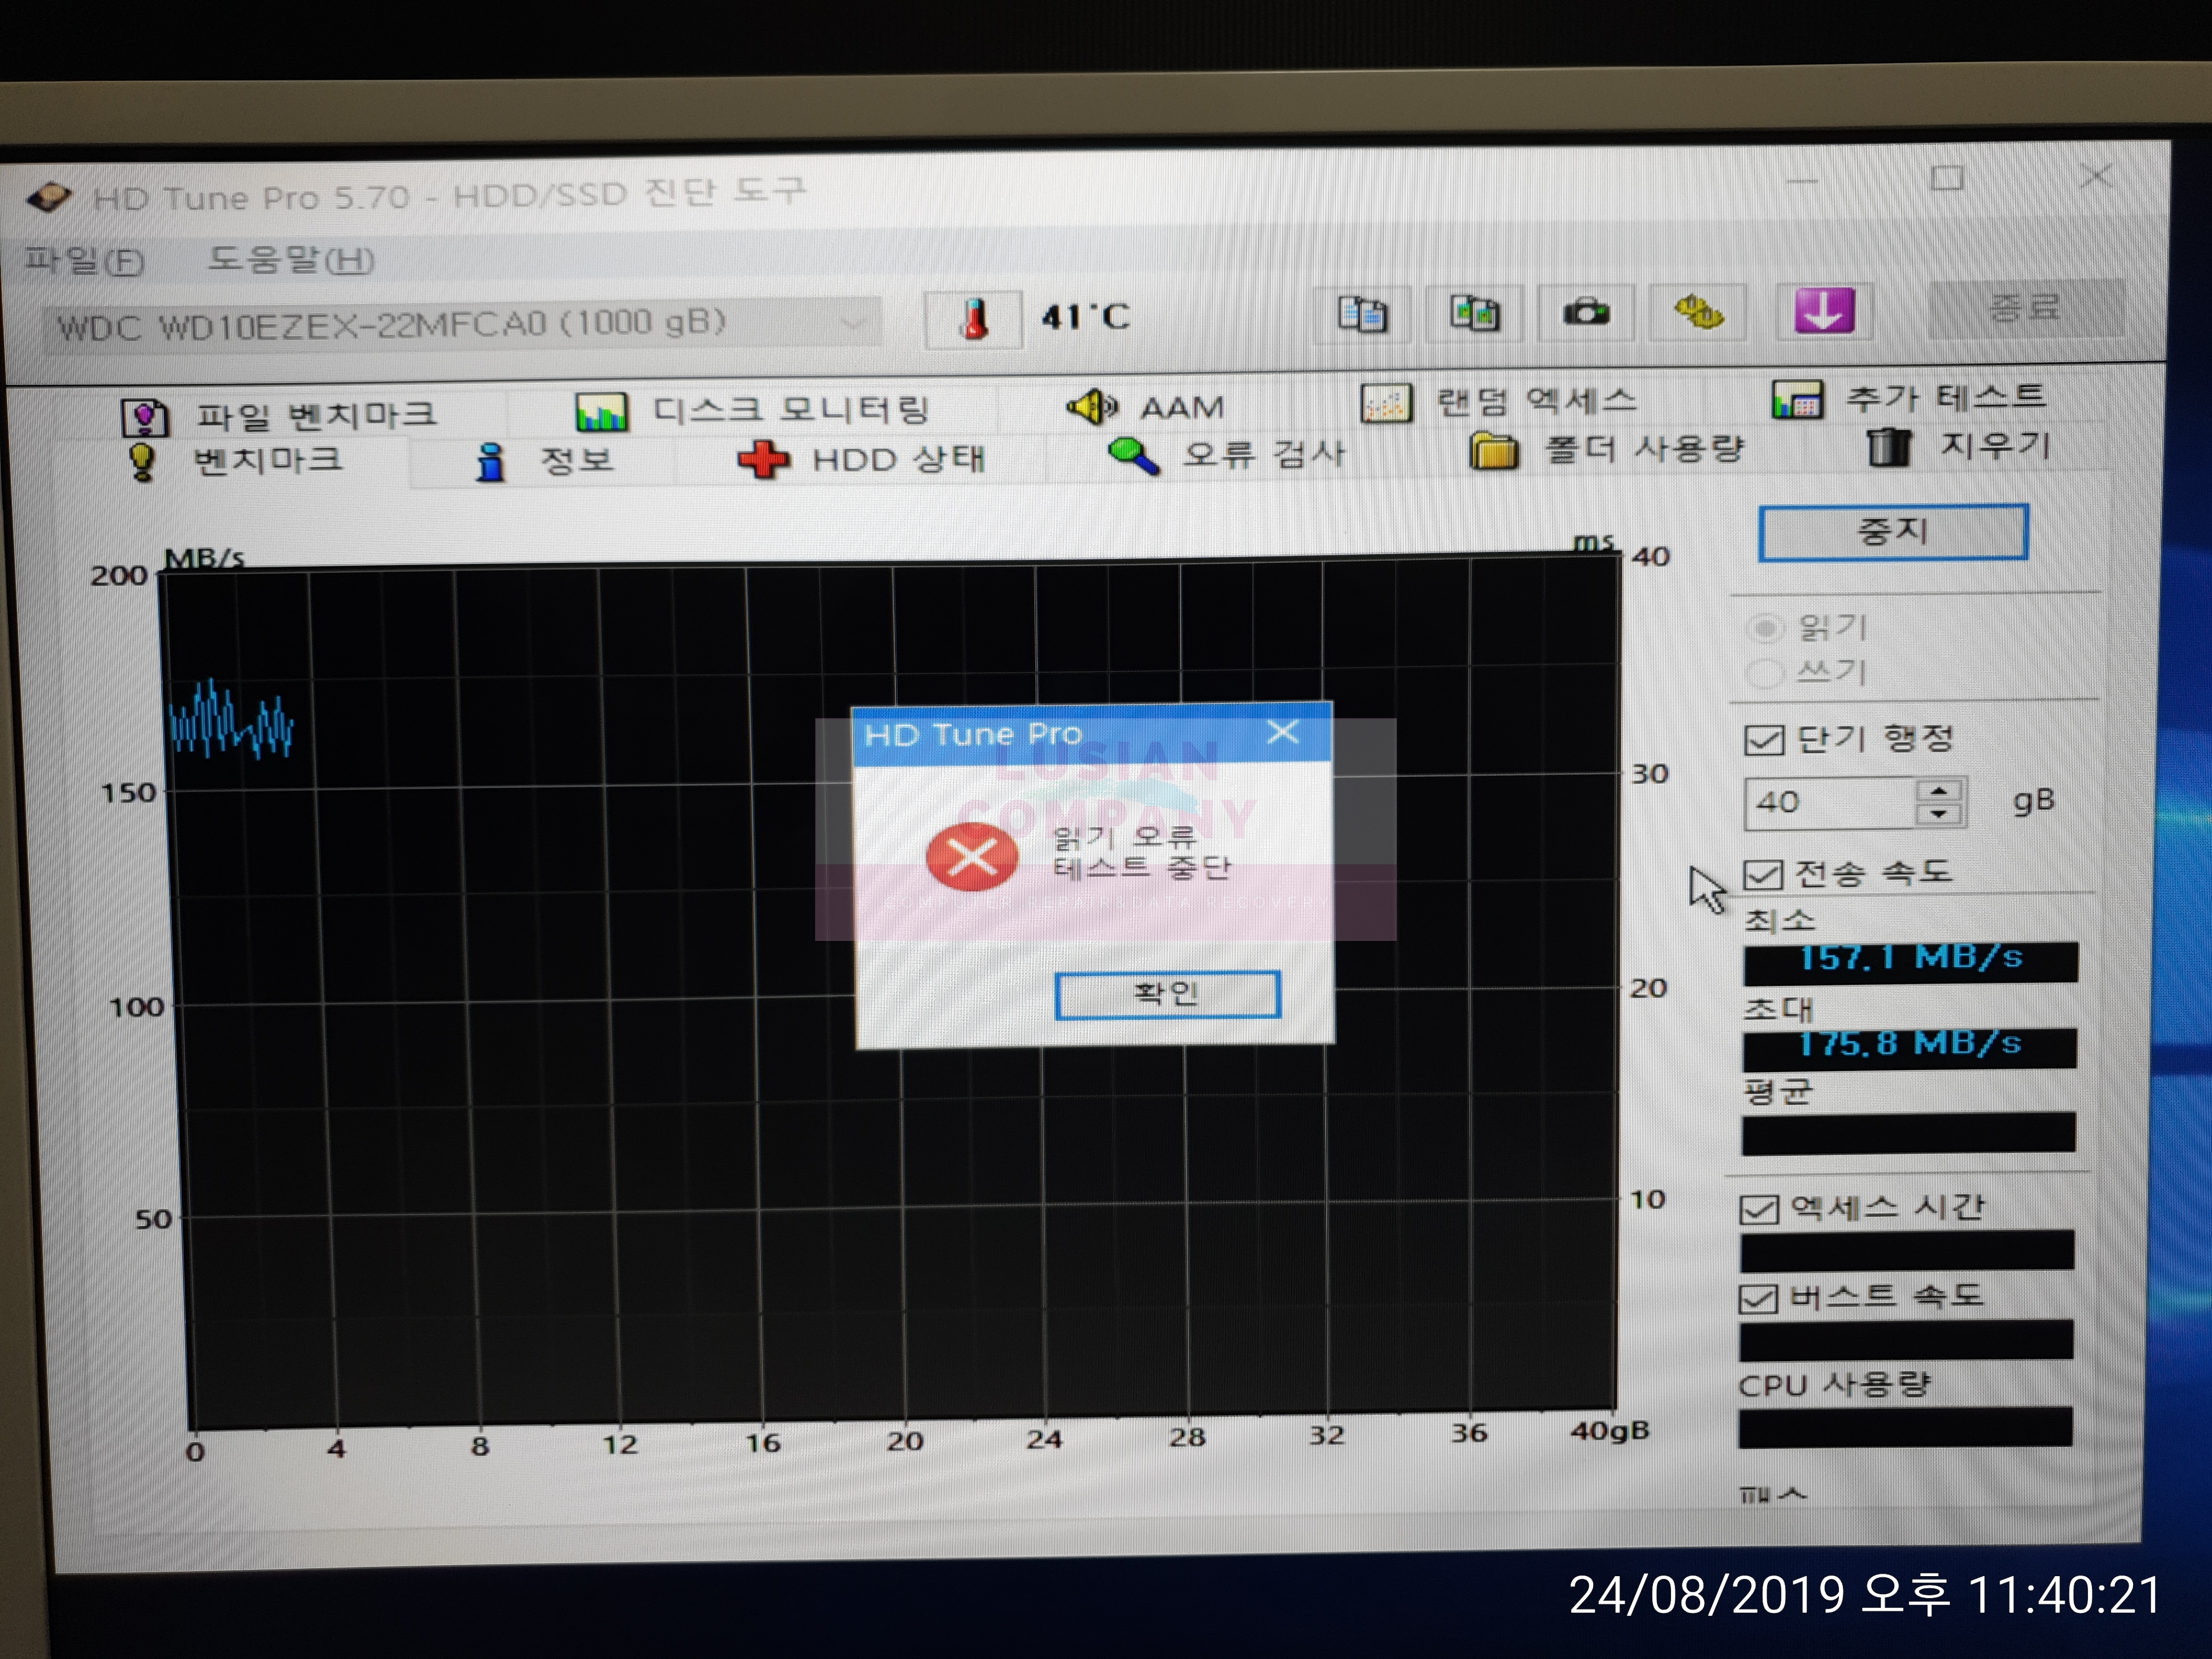Click the 41°C temperature reading

tap(1086, 317)
